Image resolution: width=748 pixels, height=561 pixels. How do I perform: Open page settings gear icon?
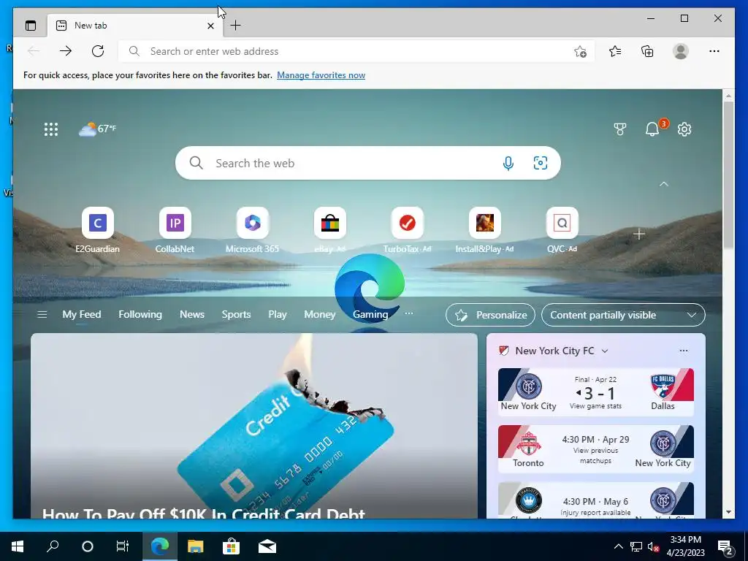click(684, 129)
